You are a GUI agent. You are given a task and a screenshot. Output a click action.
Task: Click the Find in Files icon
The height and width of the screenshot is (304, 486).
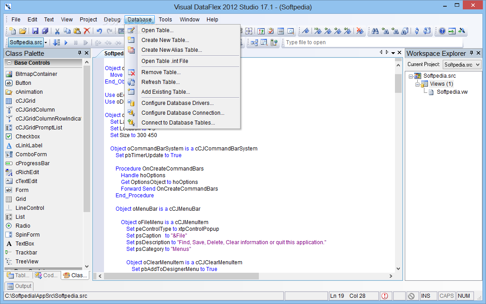pos(405,31)
